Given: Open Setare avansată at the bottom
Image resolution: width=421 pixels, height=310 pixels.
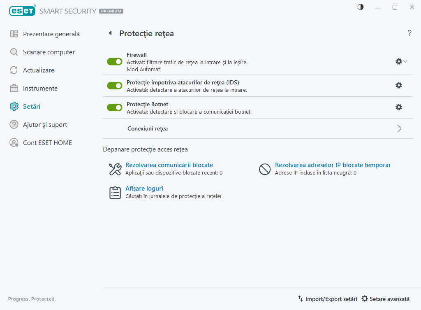Looking at the screenshot, I should point(385,299).
